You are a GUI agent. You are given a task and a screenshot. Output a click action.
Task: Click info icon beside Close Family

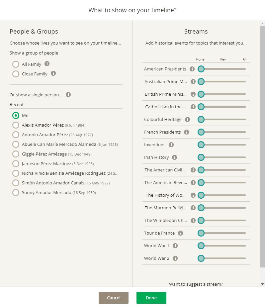pos(53,73)
